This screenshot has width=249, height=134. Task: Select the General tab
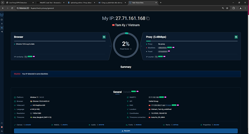[117, 92]
